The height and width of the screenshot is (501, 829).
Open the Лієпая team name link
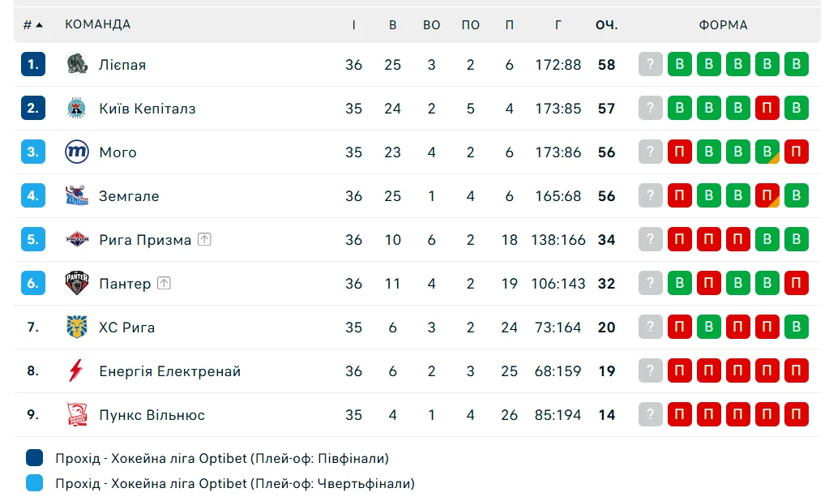(x=122, y=65)
